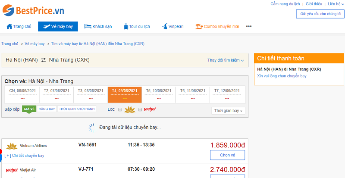Click the swap arrows between Hà Nội and Nha Trang
Screen dimensions: 345x178
click(44, 60)
